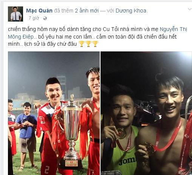Click the globe public privacy icon
Viewport: 192px width, 175px height.
[x=45, y=18]
